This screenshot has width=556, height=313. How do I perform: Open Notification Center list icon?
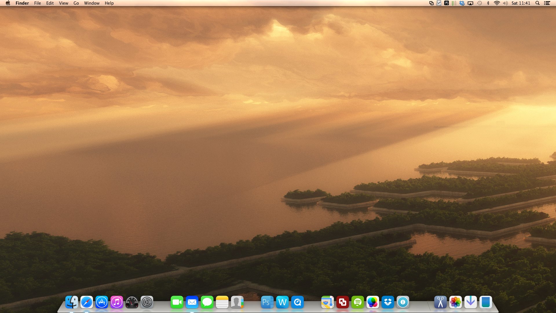point(547,3)
